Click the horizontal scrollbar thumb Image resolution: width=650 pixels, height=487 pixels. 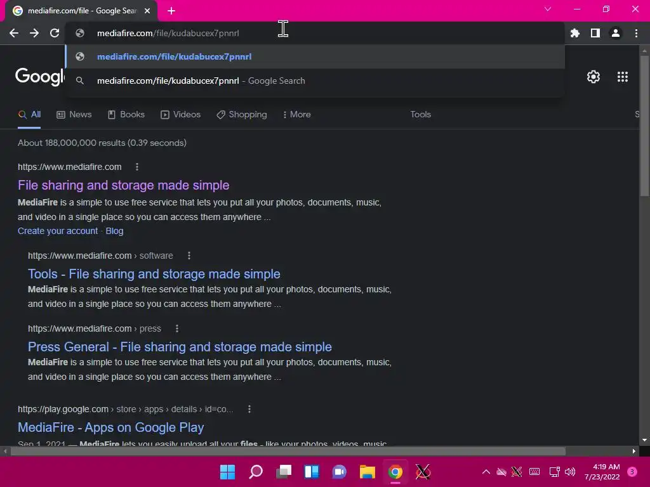(288, 451)
